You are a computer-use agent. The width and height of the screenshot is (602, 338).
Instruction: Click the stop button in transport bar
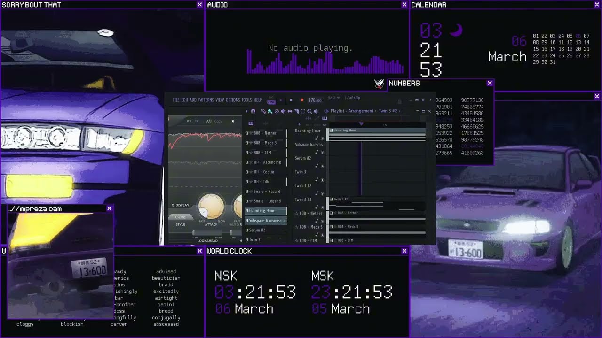(x=291, y=100)
